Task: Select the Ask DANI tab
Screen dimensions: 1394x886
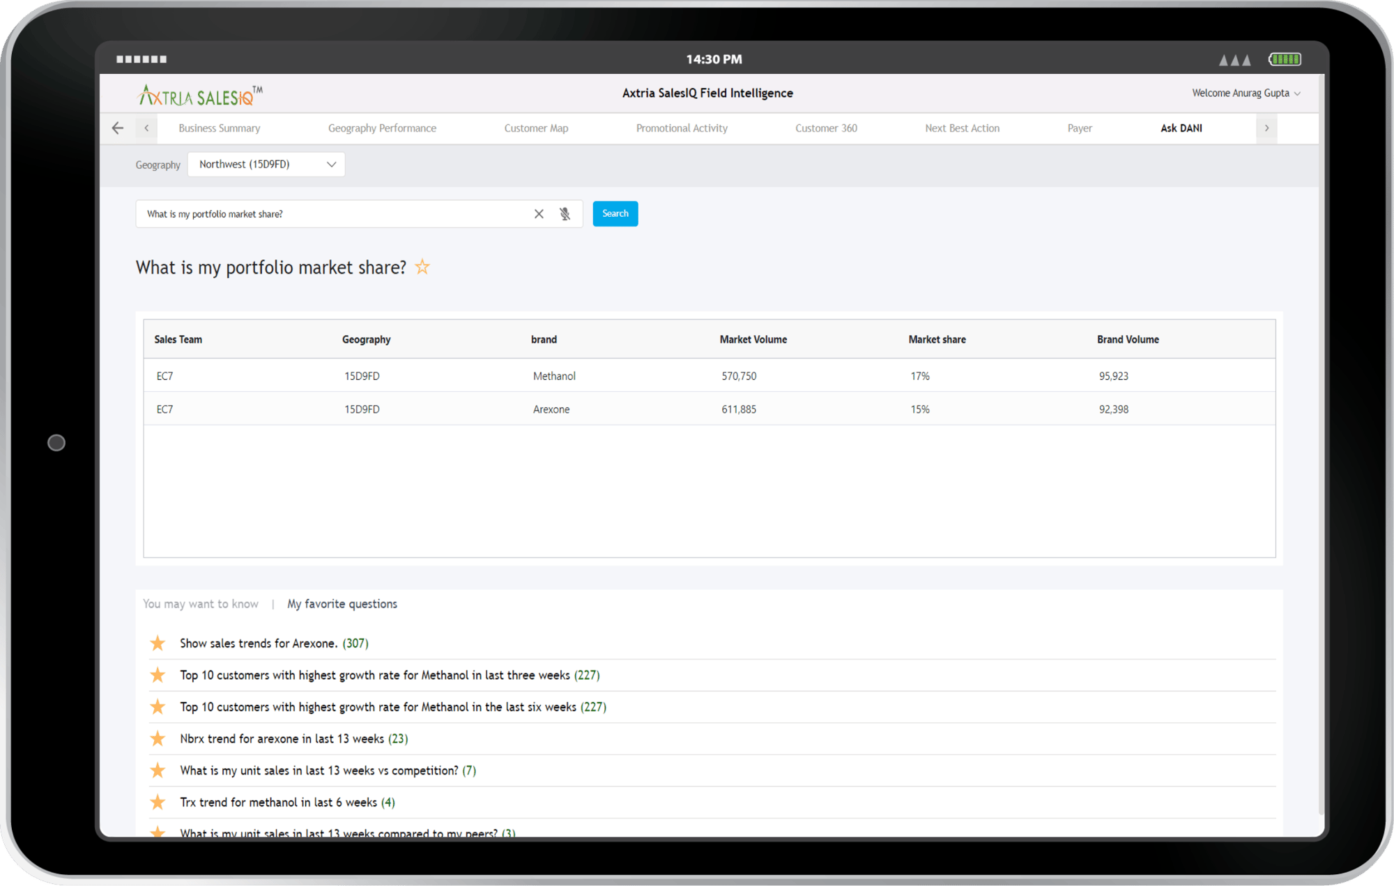Action: (x=1181, y=128)
